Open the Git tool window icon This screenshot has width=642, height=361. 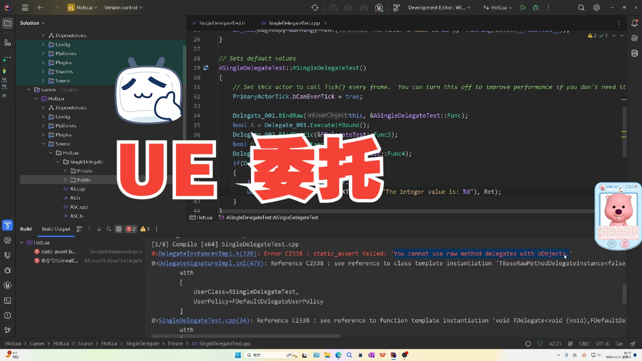7,330
